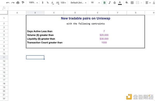
Task: Open the fill color picker
Action: click(x=127, y=3)
